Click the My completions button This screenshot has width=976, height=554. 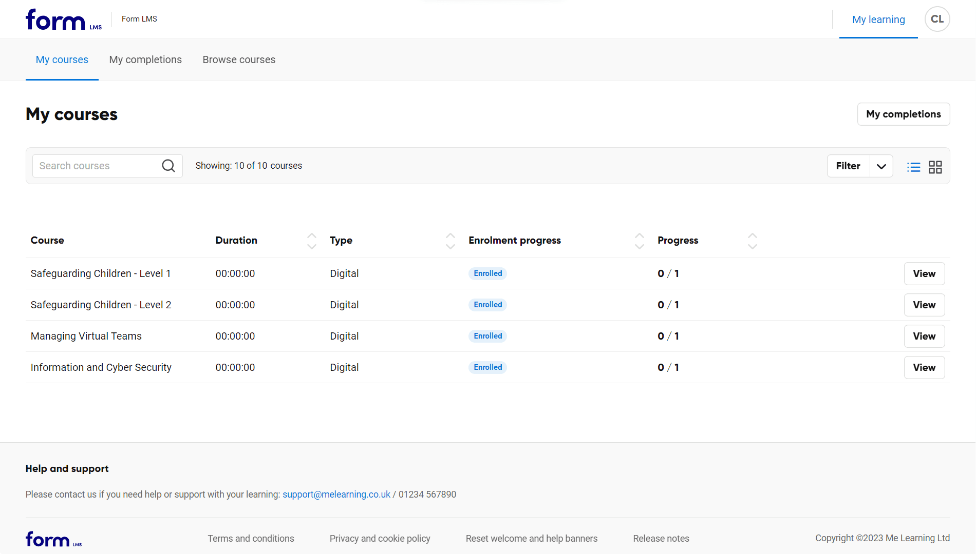point(903,114)
